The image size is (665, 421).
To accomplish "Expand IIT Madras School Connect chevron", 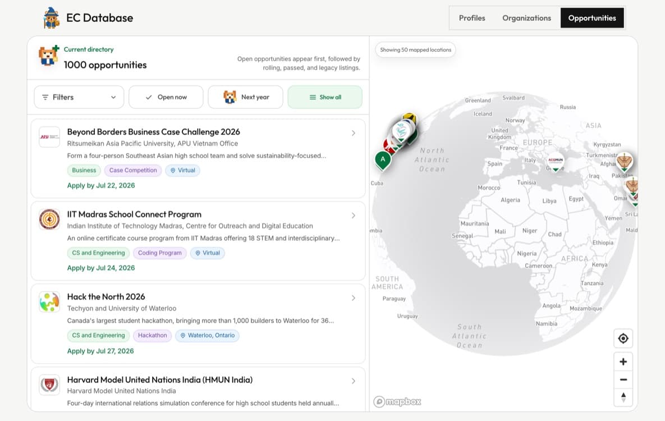I will click(x=354, y=216).
